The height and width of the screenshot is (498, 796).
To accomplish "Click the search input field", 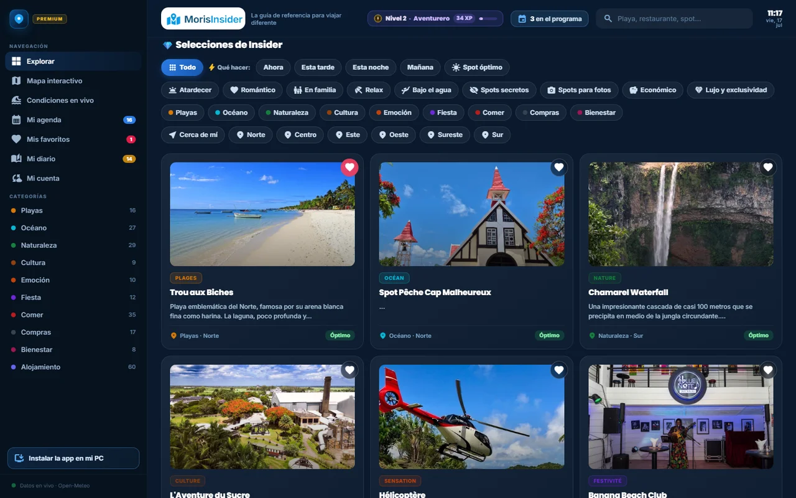I will [x=674, y=19].
